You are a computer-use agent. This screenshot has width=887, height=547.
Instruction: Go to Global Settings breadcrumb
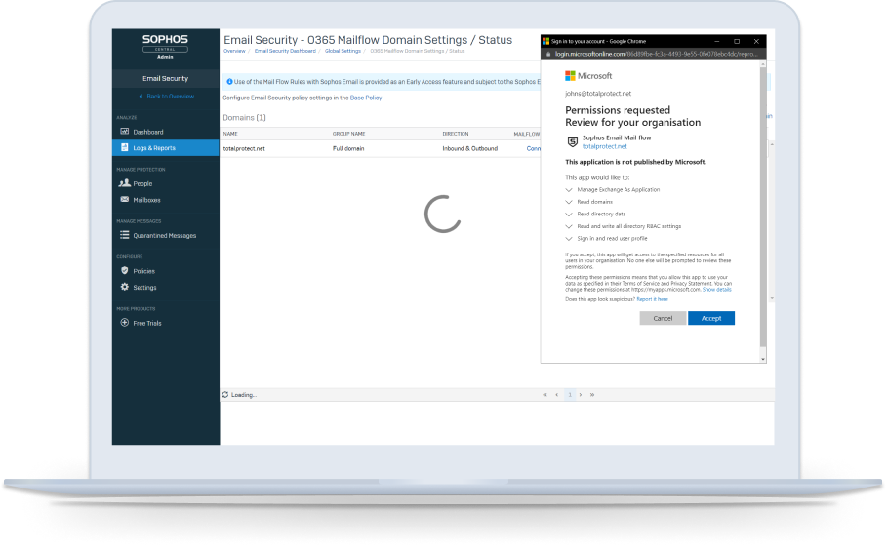click(343, 51)
